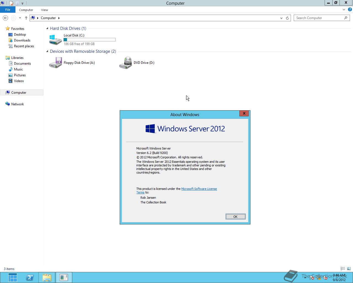Select the DVD Drive (D:) icon

[125, 63]
